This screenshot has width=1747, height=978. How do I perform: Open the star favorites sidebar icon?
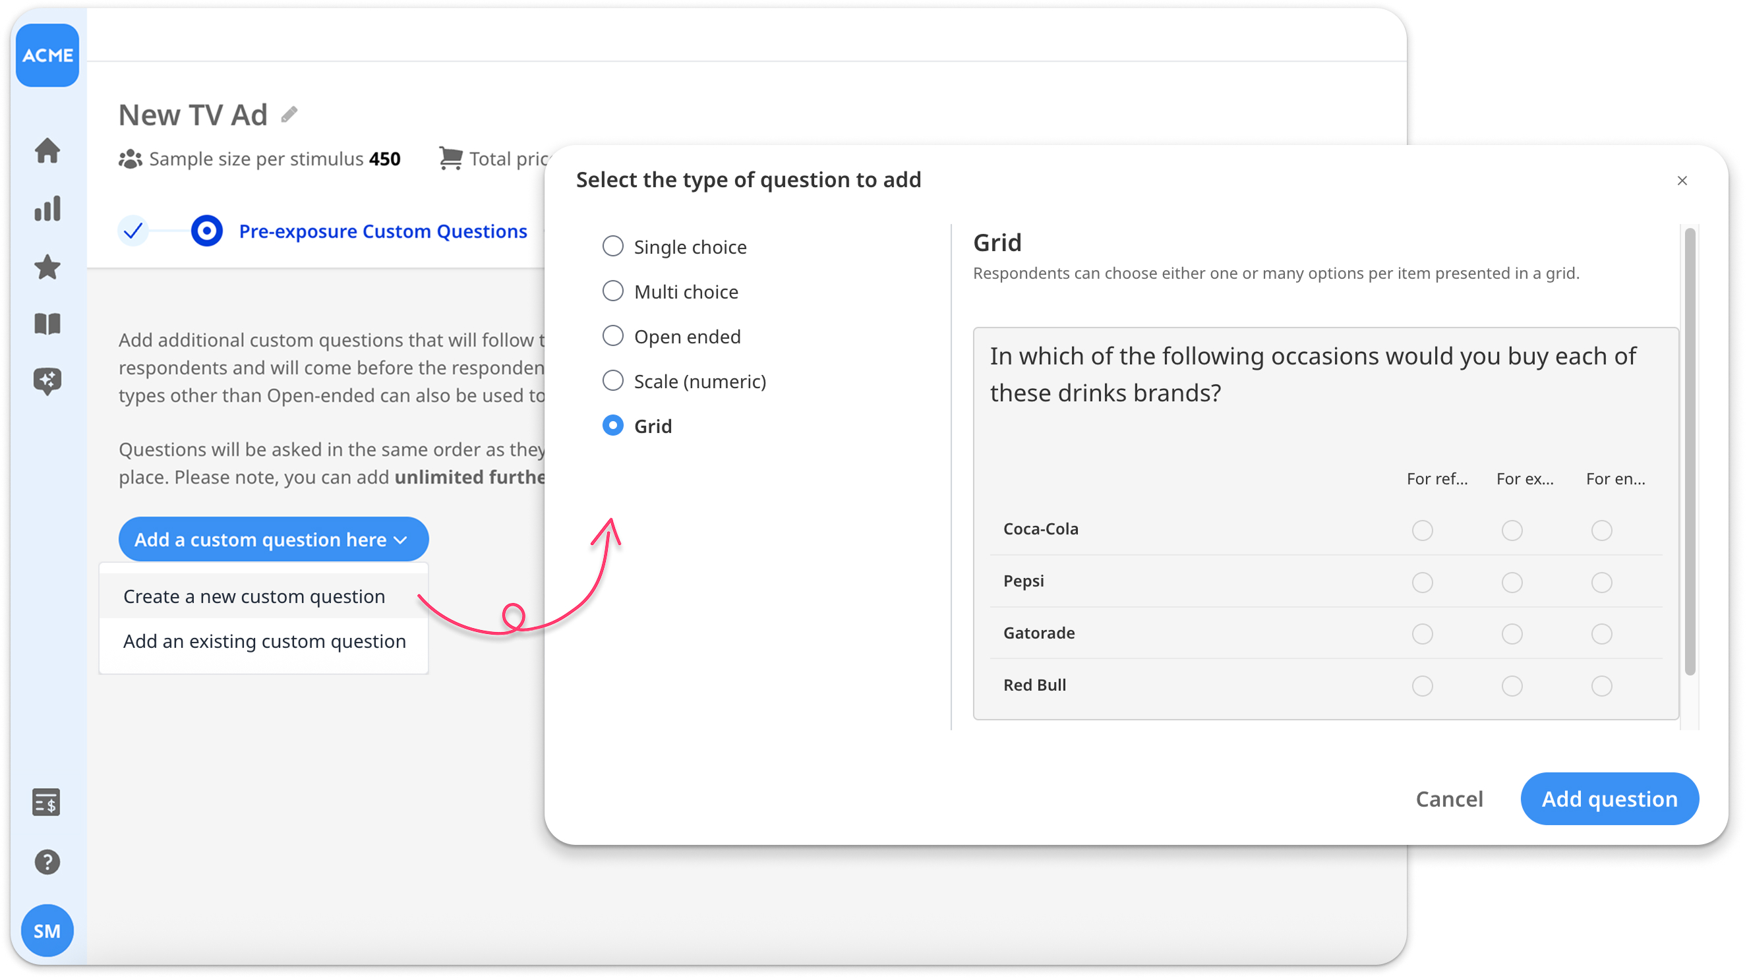point(47,267)
